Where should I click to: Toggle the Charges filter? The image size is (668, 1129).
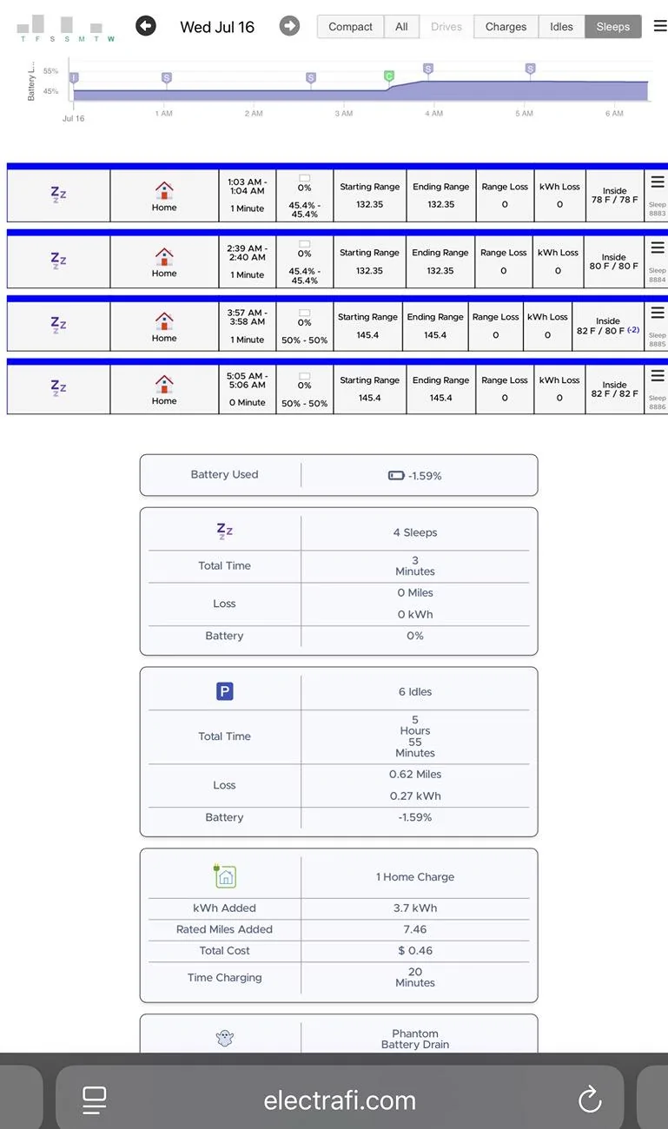[506, 27]
